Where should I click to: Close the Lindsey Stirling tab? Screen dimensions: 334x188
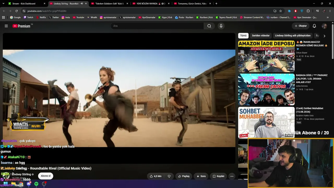[x=86, y=4]
